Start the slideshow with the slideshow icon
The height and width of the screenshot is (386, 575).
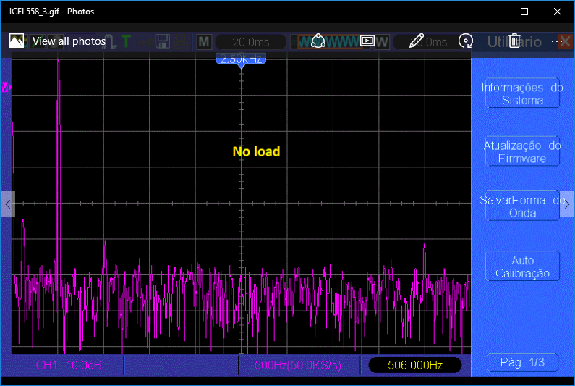click(x=367, y=41)
